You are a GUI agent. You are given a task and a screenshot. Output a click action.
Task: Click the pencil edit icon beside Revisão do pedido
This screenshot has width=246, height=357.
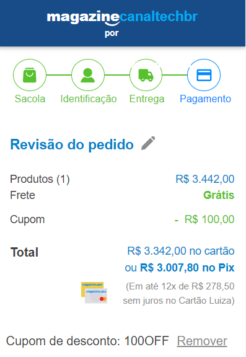pos(148,143)
